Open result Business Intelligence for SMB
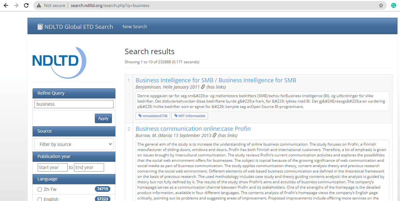 [216, 80]
